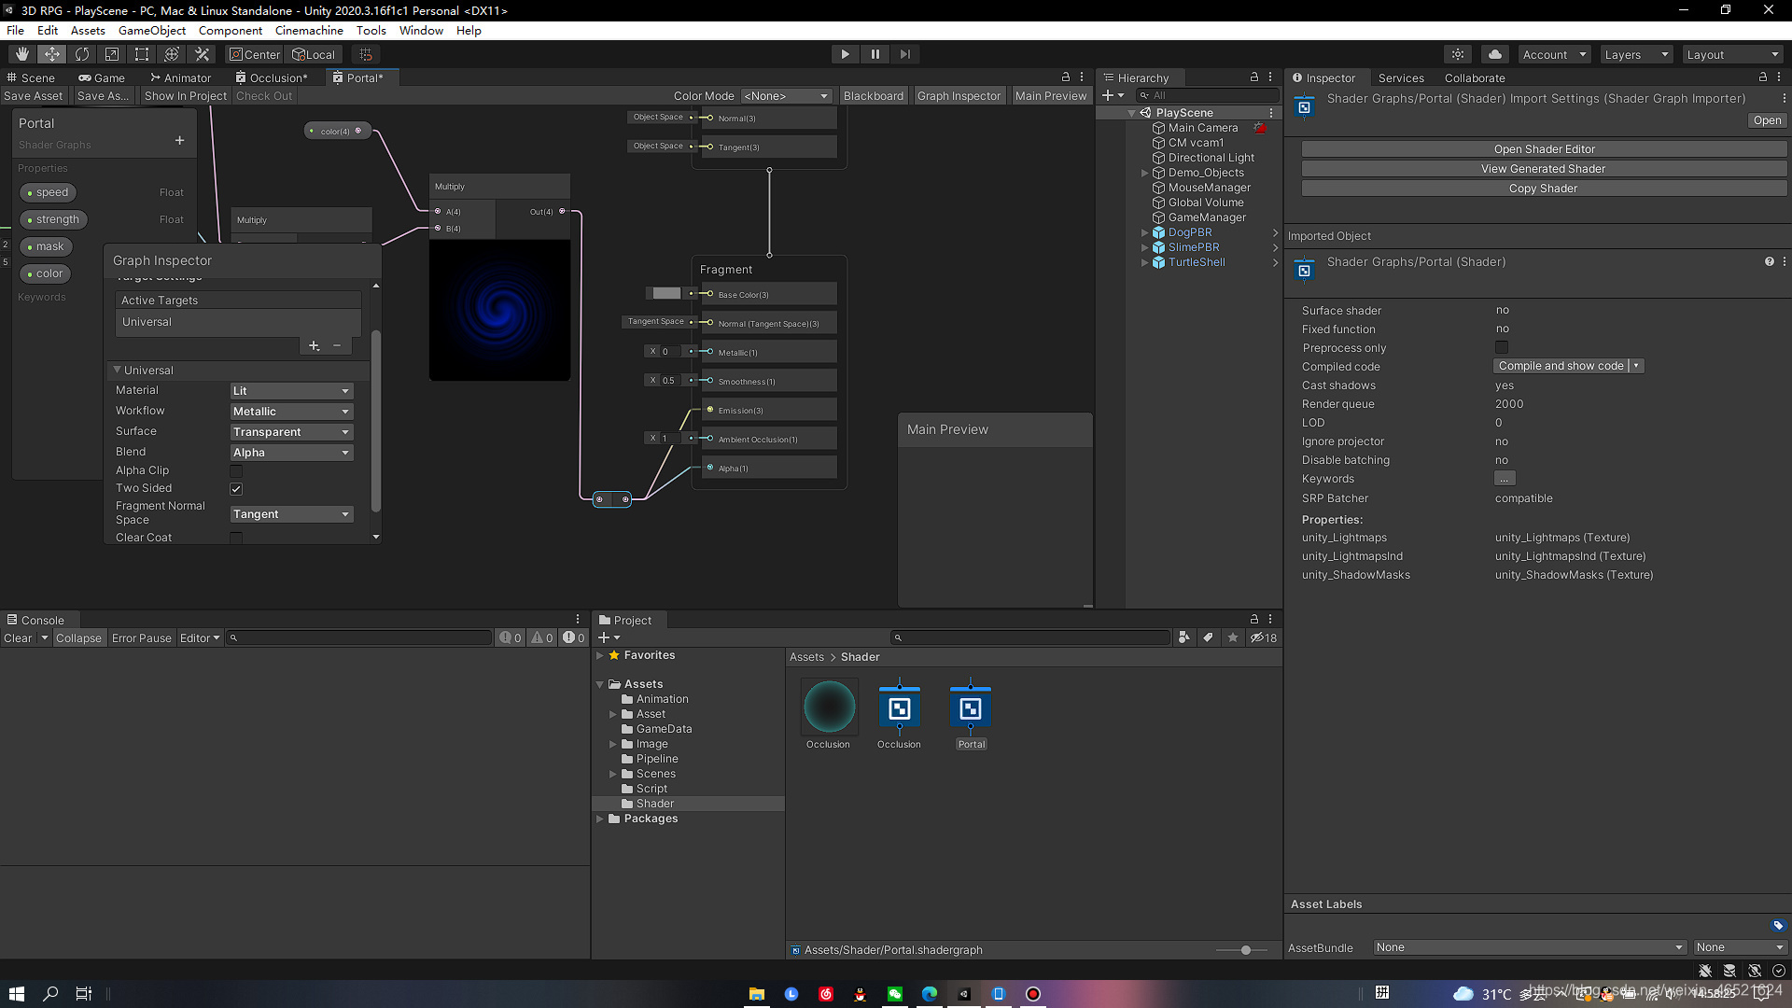1792x1008 pixels.
Task: Open Cloud services icon in top toolbar
Action: tap(1494, 54)
